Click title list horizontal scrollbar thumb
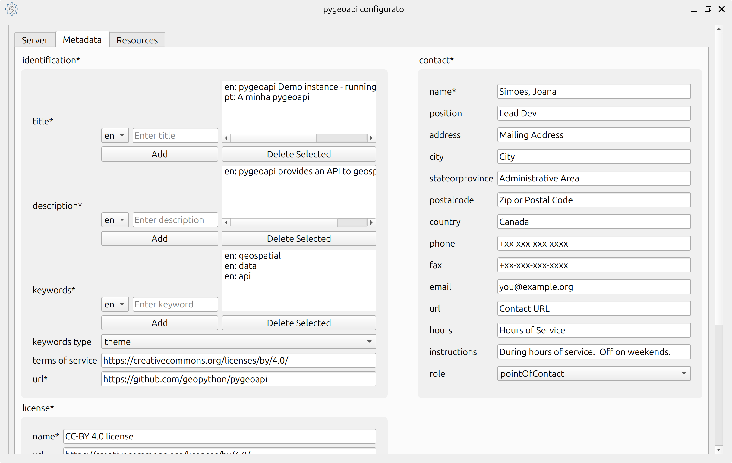 click(341, 138)
